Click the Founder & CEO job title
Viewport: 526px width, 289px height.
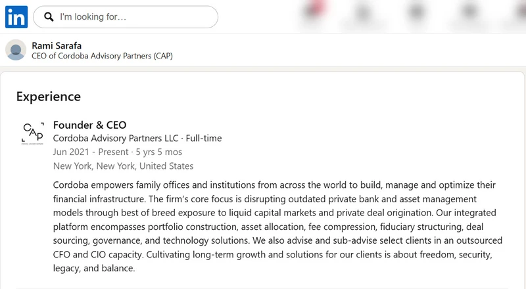pos(89,125)
